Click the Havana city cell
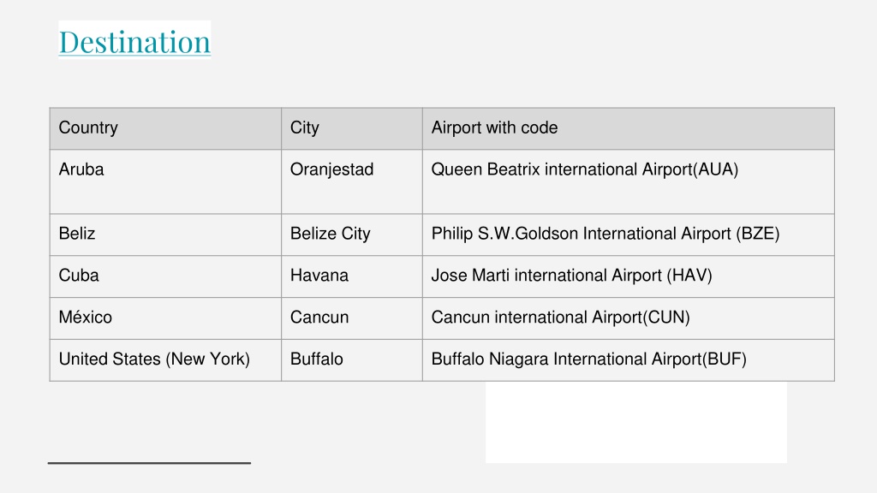 click(x=352, y=276)
